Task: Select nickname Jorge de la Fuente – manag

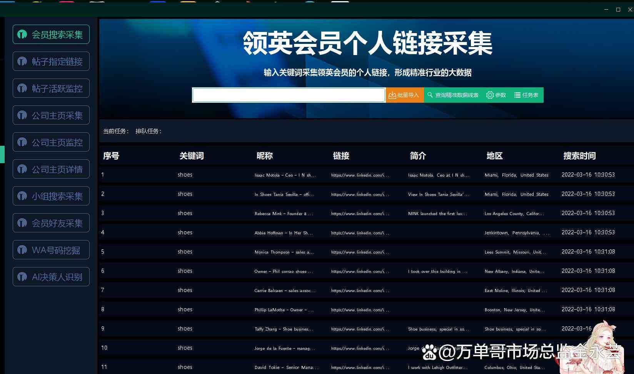Action: tap(285, 348)
